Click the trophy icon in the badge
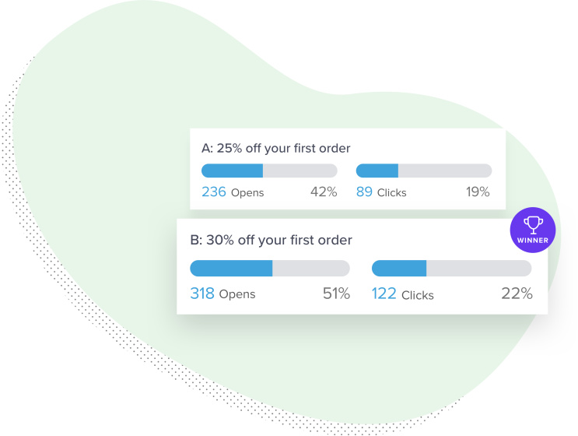This screenshot has width=578, height=436. click(533, 225)
